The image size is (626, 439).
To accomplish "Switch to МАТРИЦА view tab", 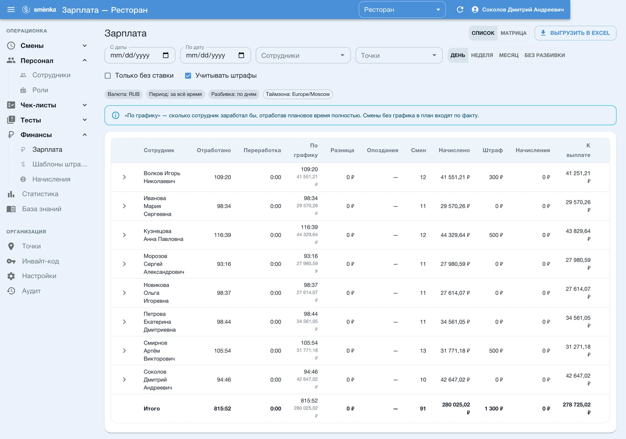I will pyautogui.click(x=513, y=33).
